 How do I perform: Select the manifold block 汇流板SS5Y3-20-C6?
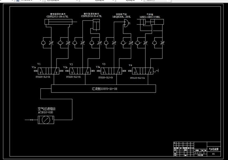click(x=104, y=89)
